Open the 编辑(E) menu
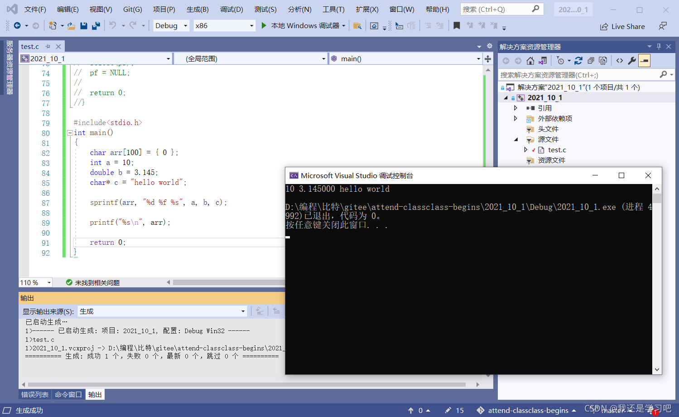679x417 pixels. tap(68, 9)
